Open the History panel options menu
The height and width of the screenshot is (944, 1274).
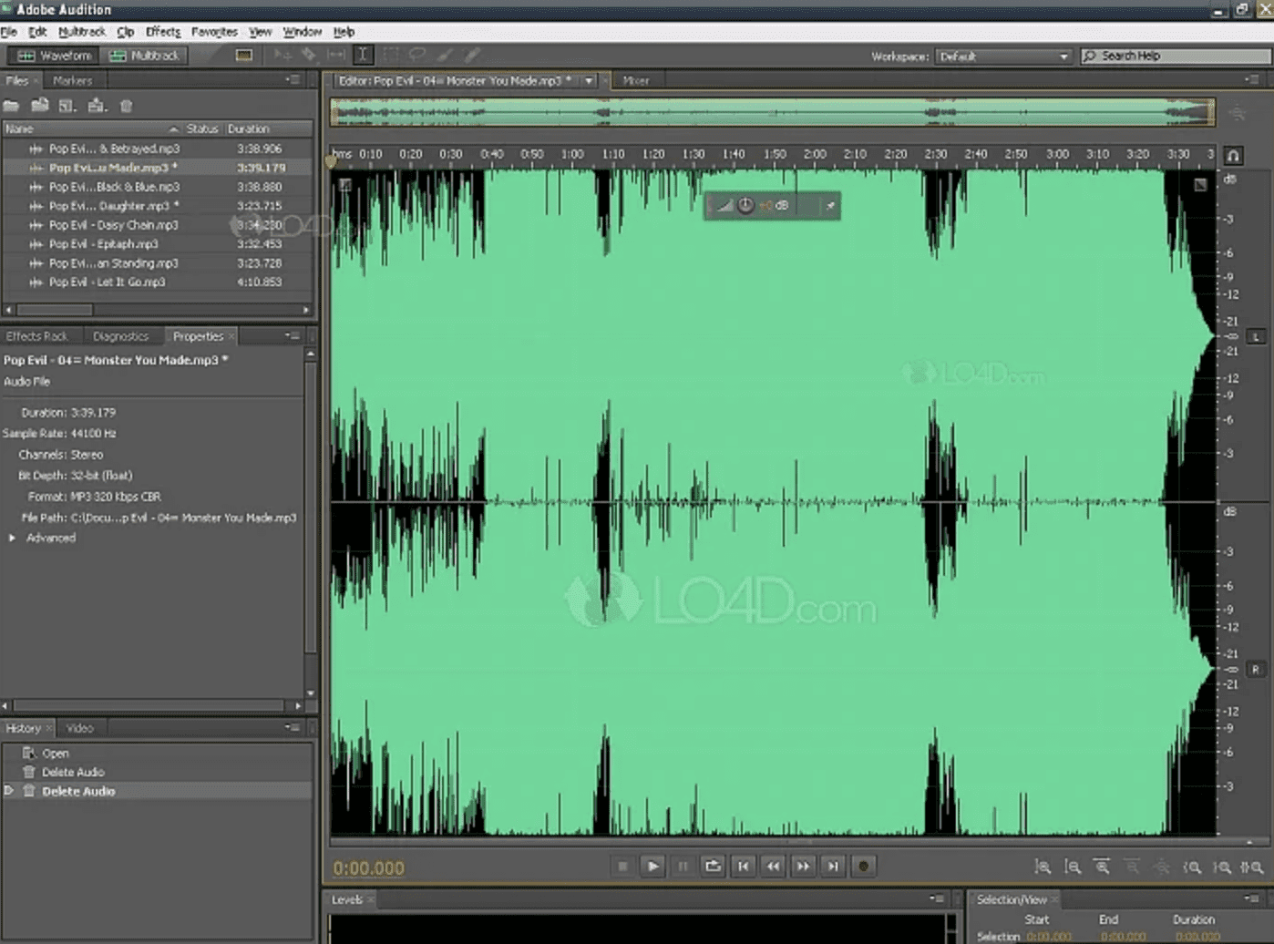click(292, 728)
